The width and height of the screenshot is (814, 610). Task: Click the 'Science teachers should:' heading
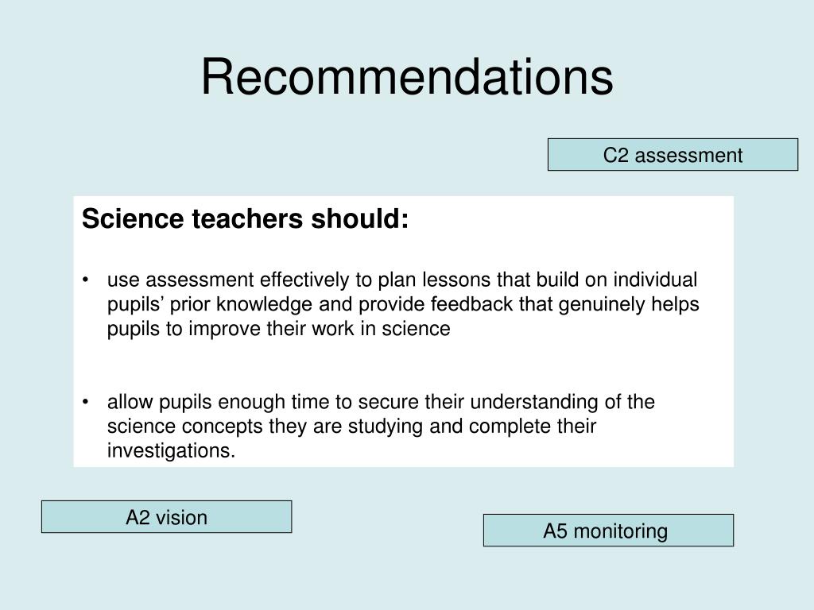(245, 218)
